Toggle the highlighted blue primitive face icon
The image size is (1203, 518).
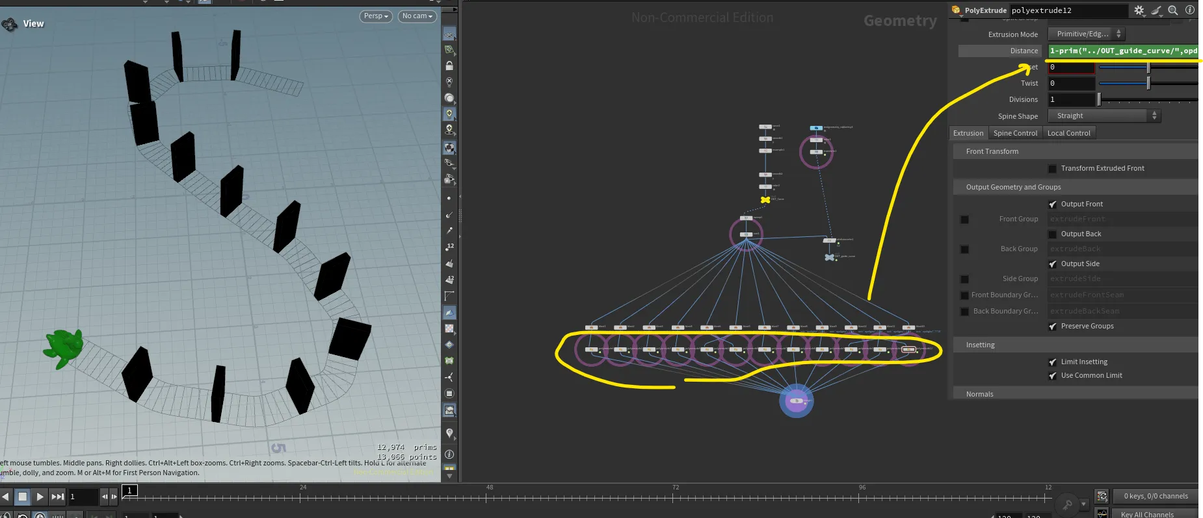point(449,312)
